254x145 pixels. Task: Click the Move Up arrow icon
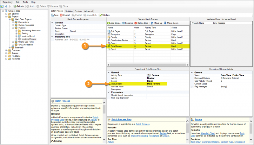pyautogui.click(x=152, y=23)
